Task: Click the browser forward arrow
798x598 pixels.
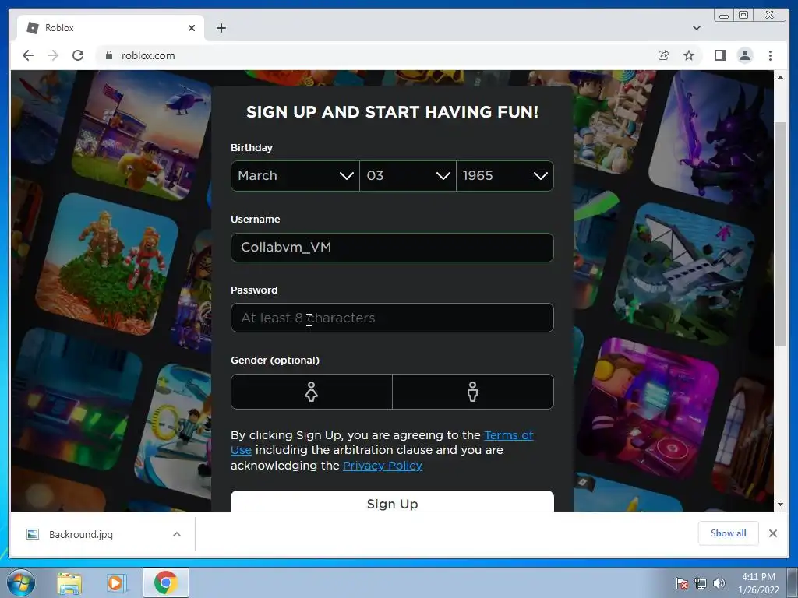Action: [53, 55]
